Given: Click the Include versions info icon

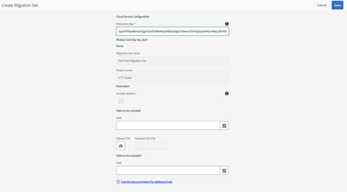Looking at the screenshot, I should (227, 93).
